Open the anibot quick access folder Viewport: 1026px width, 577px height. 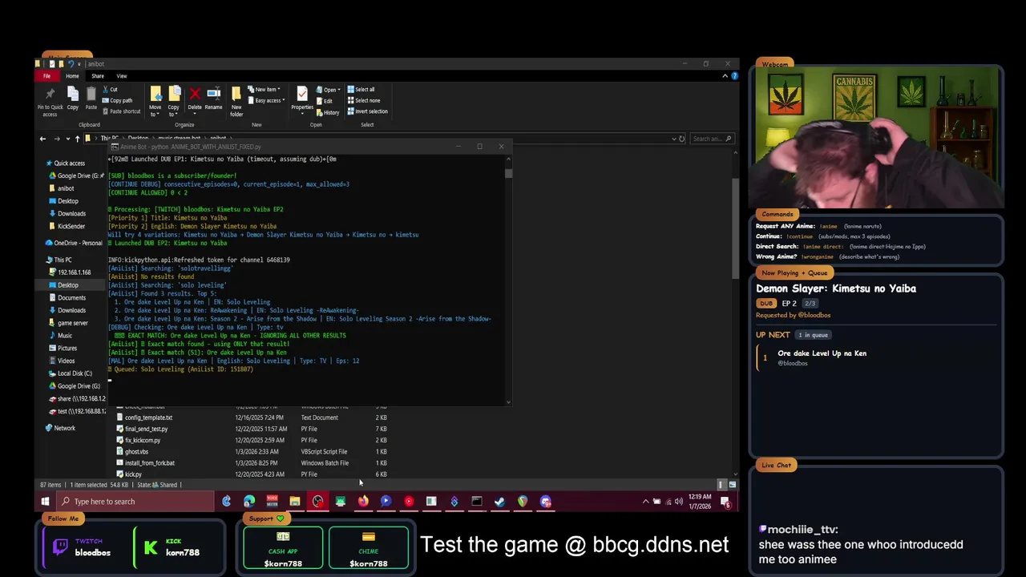coord(66,188)
